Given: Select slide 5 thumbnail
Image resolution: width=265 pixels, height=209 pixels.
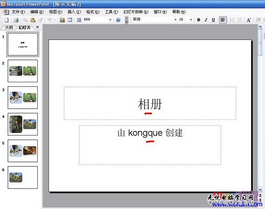Looking at the screenshot, I should tap(23, 151).
